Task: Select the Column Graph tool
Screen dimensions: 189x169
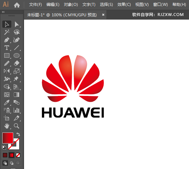Action: coord(17,110)
